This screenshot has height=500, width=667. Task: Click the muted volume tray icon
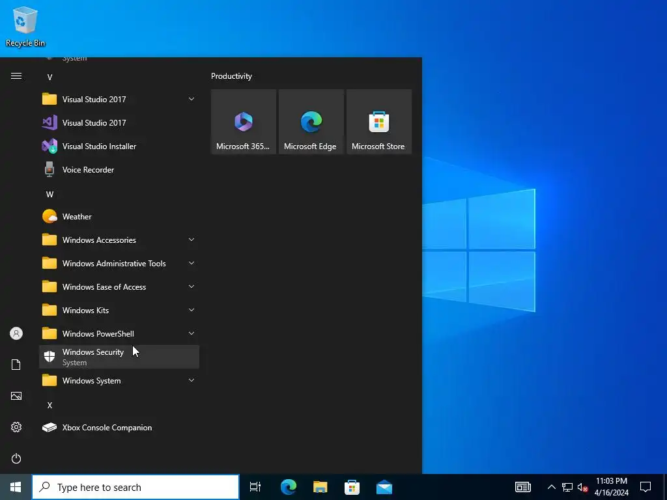coord(582,487)
